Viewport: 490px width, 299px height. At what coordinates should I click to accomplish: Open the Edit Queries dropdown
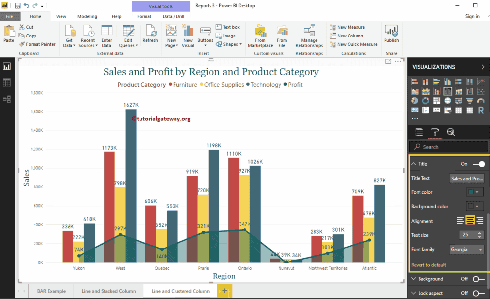tap(128, 37)
